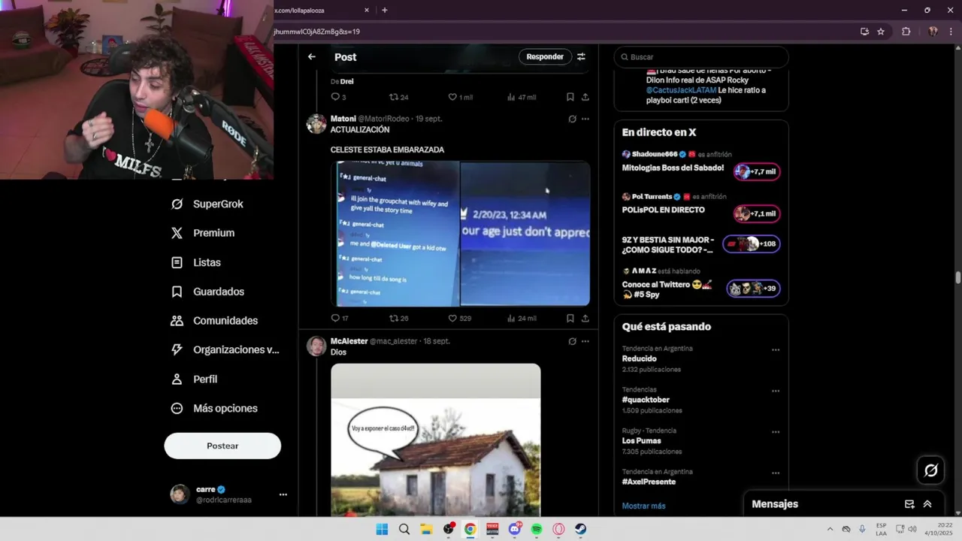Join Shadoune666 live with +7,7 mil
This screenshot has height=541, width=962.
[x=757, y=172]
